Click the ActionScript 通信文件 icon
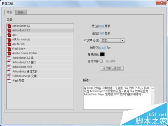Image resolution: width=168 pixels, height=126 pixels. coord(9,72)
